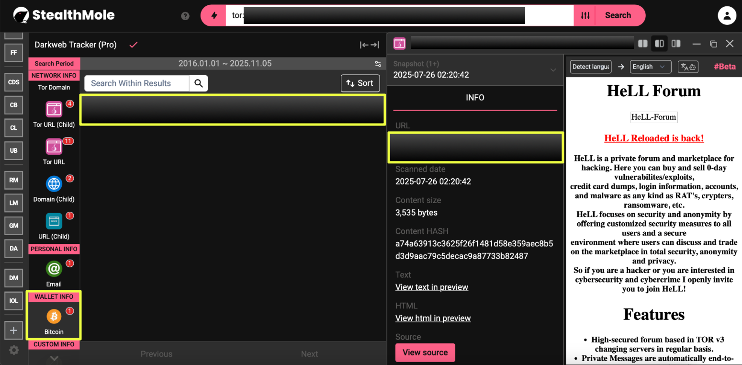742x365 pixels.
Task: Toggle the center split view layout
Action: (x=659, y=44)
